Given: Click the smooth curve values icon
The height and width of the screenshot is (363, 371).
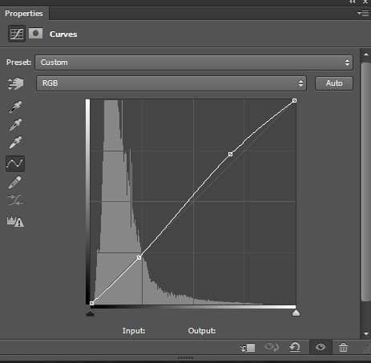Looking at the screenshot, I should (x=15, y=200).
